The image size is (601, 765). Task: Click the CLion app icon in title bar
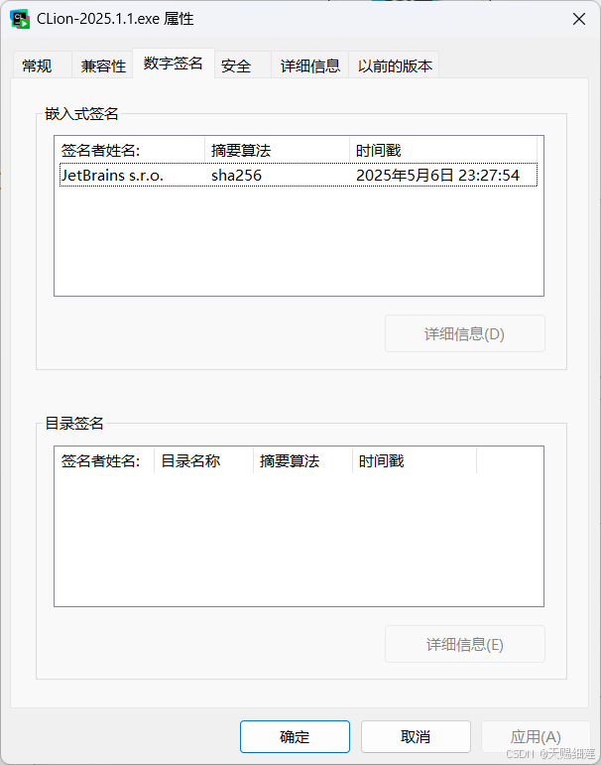point(20,19)
